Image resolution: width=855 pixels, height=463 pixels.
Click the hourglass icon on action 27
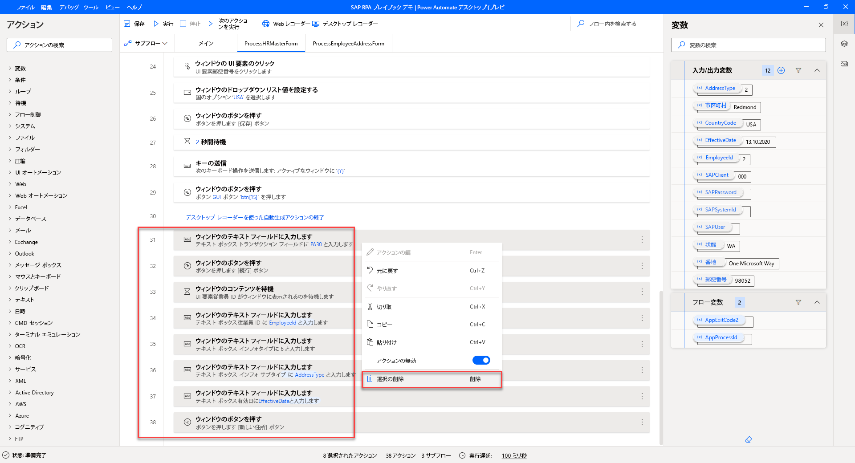coord(187,142)
